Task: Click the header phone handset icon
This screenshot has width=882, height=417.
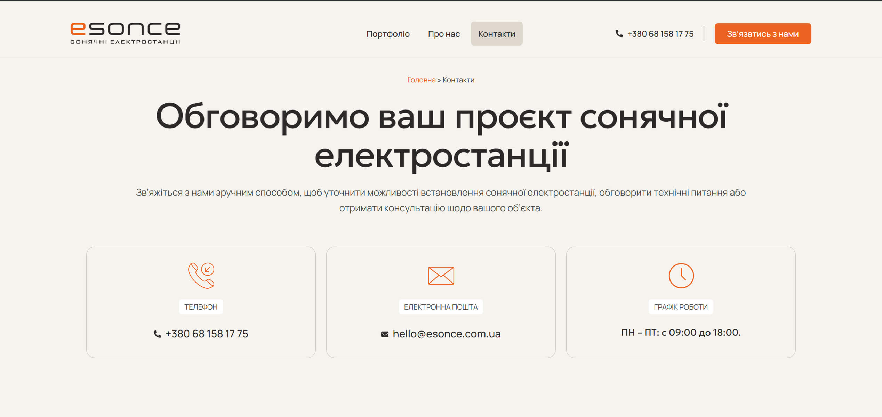Action: pyautogui.click(x=619, y=34)
